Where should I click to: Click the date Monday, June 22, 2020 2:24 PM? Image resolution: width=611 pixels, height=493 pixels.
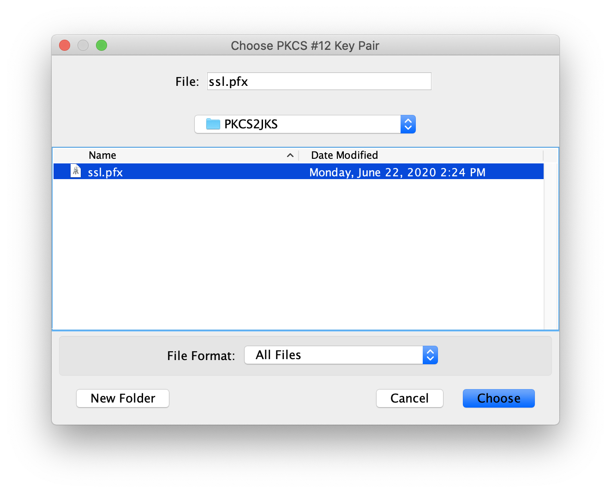click(397, 172)
